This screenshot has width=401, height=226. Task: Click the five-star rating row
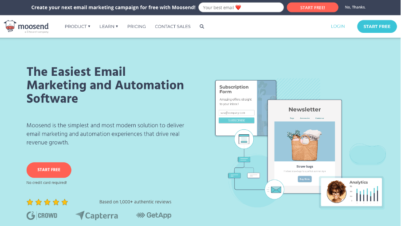tap(47, 202)
